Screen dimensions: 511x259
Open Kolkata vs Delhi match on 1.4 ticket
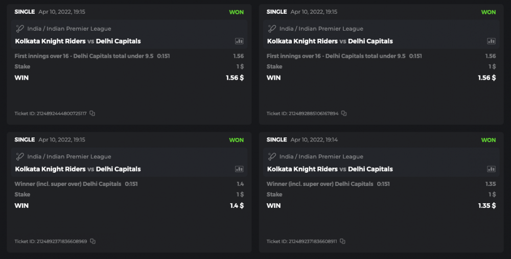pos(78,169)
